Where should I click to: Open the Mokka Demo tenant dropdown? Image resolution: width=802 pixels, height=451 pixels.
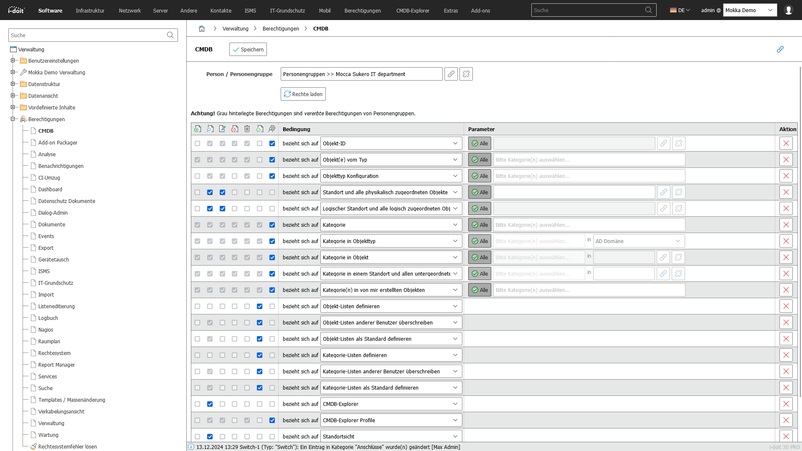pos(750,10)
